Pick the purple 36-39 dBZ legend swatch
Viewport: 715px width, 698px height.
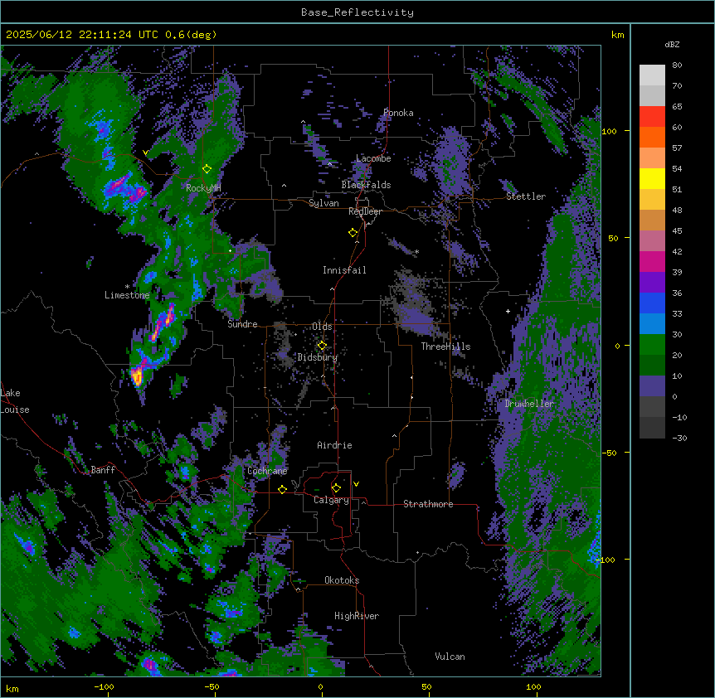[652, 283]
